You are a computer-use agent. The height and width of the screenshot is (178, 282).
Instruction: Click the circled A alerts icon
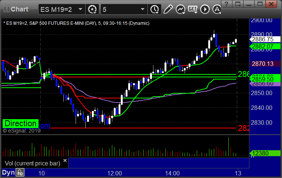[x=216, y=9]
